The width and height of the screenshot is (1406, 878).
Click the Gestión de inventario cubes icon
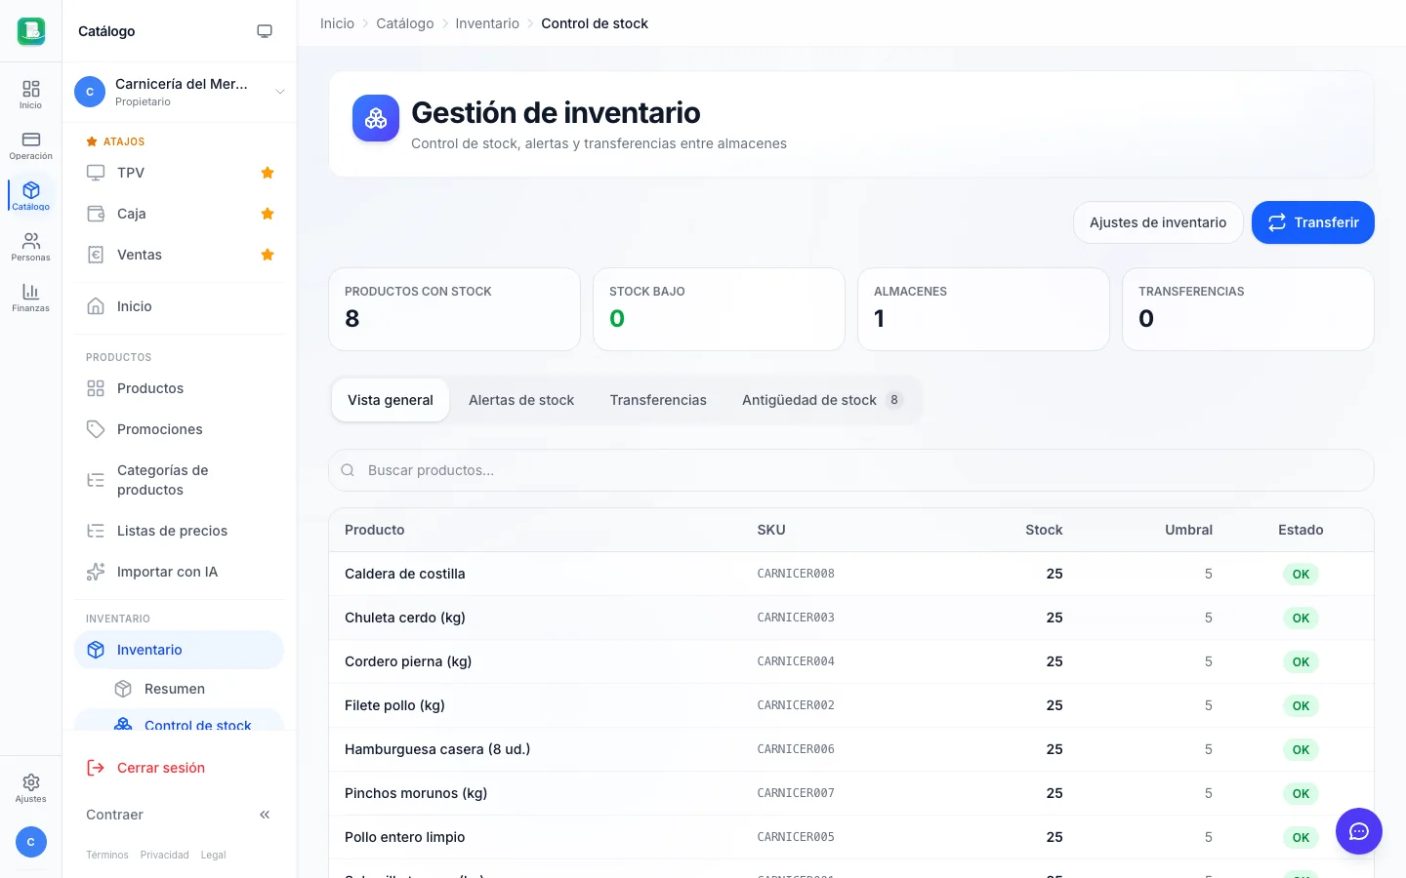tap(376, 118)
